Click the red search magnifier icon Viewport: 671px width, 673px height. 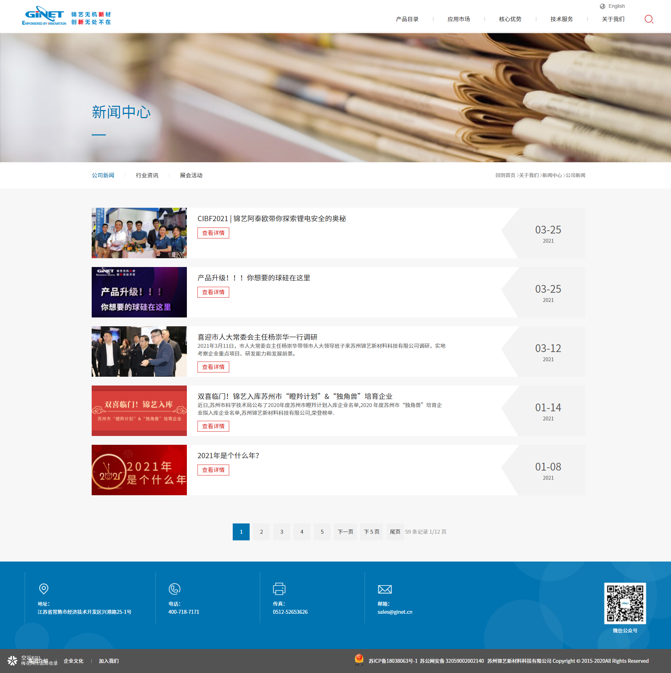[x=649, y=19]
